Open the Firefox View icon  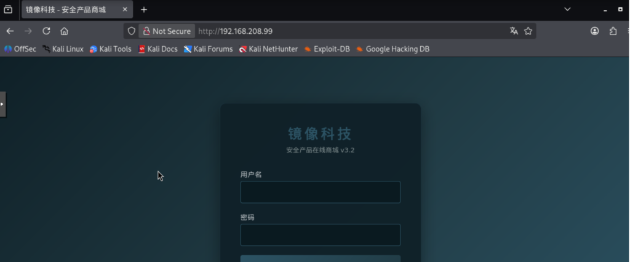coord(8,10)
